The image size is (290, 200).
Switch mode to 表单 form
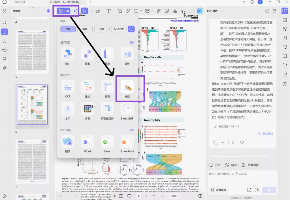point(102,29)
